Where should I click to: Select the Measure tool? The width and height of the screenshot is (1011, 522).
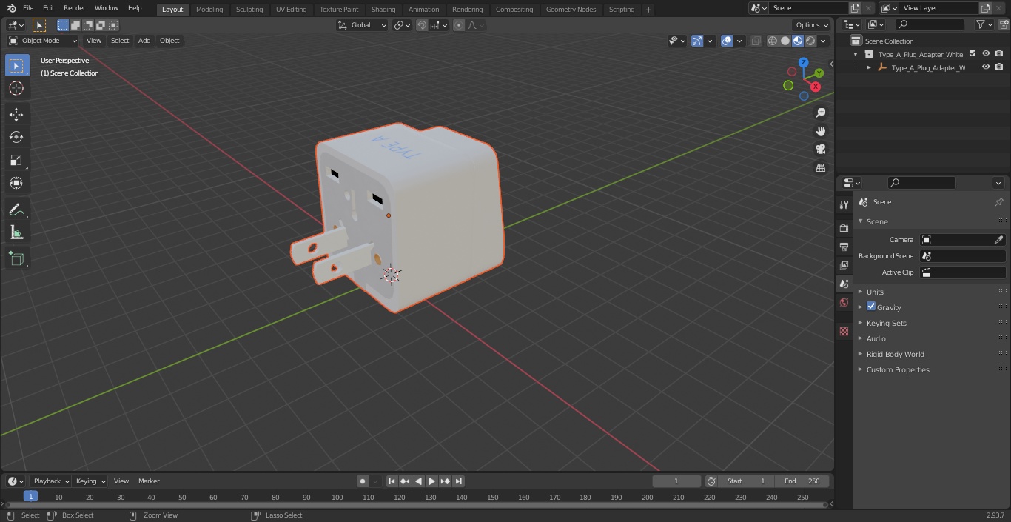16,232
